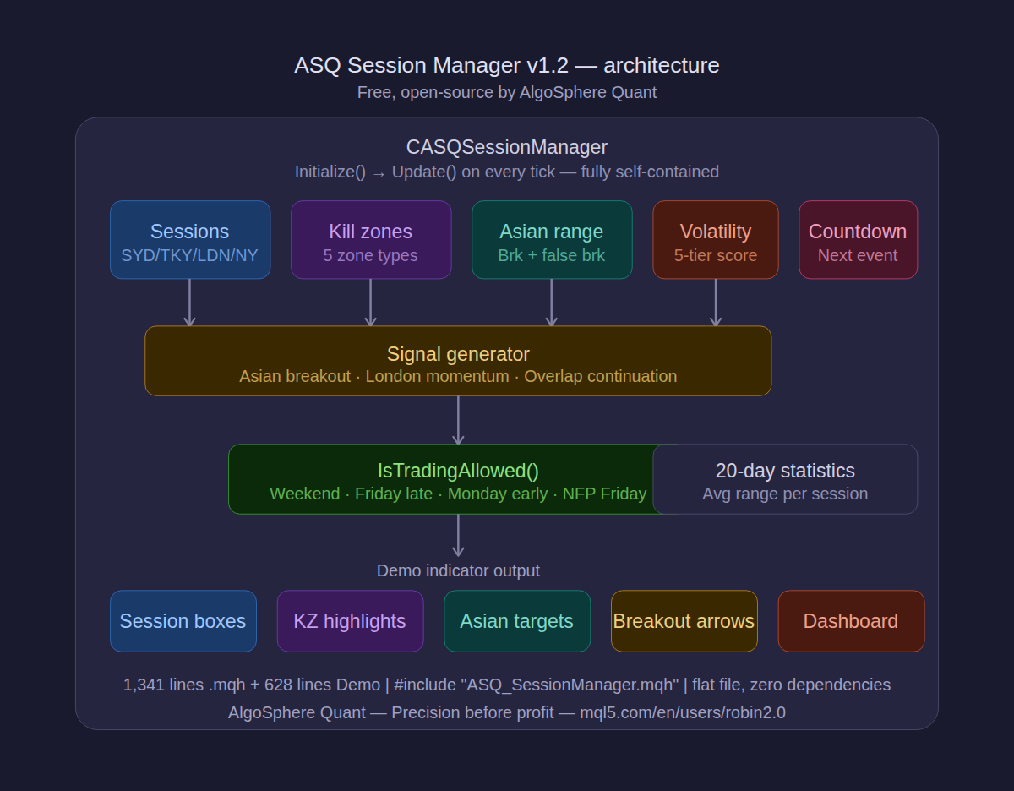The height and width of the screenshot is (791, 1014).
Task: Select the KZ highlights output
Action: point(350,621)
